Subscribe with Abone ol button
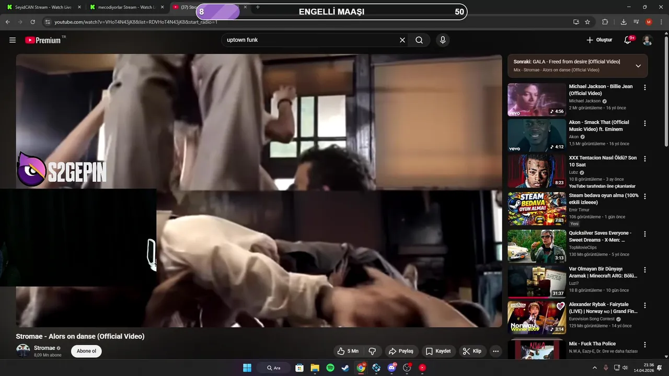The width and height of the screenshot is (669, 376). (x=86, y=351)
